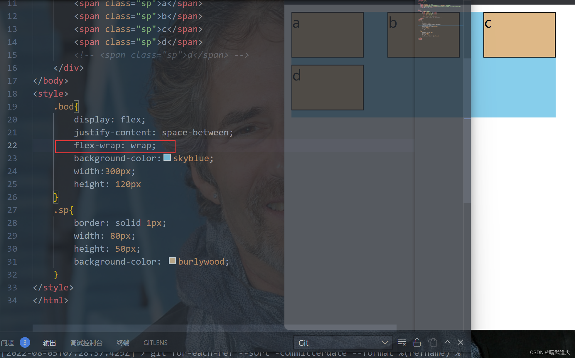Click the problems count badge showing 3
575x358 pixels.
[25, 342]
